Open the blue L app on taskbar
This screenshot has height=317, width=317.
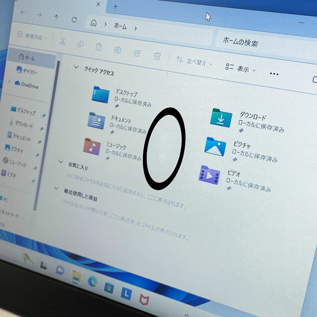tap(126, 294)
